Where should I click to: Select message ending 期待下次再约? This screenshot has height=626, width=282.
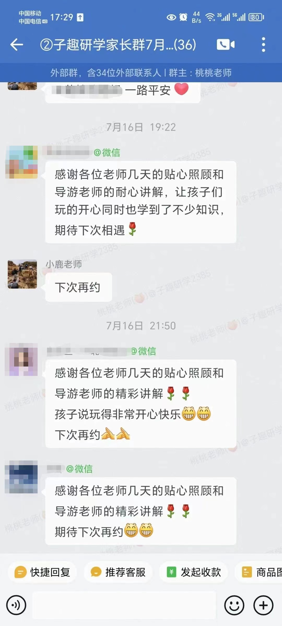point(141,511)
